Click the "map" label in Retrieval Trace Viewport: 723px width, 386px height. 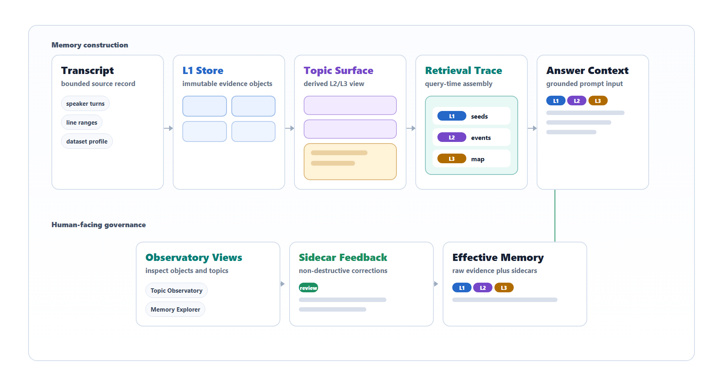pyautogui.click(x=478, y=159)
